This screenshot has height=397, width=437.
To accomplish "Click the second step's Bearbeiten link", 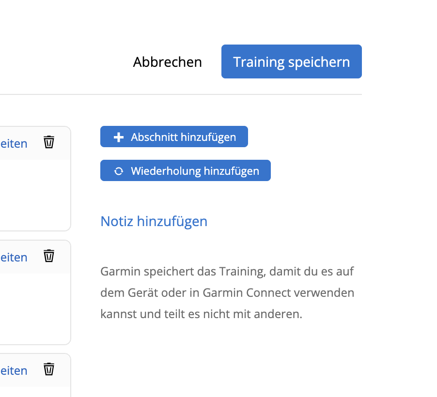I will (14, 257).
